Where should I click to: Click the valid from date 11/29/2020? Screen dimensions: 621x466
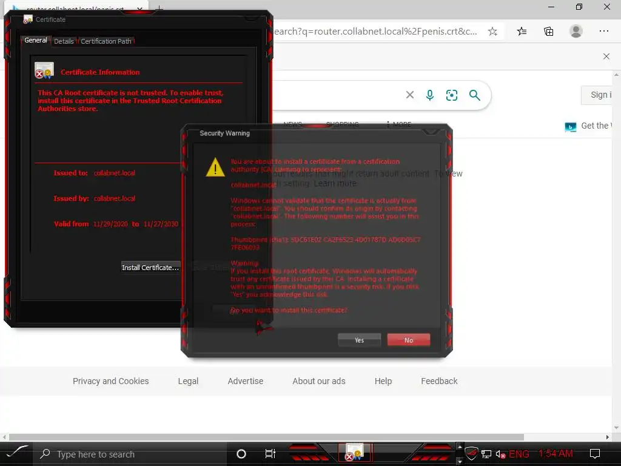(110, 224)
